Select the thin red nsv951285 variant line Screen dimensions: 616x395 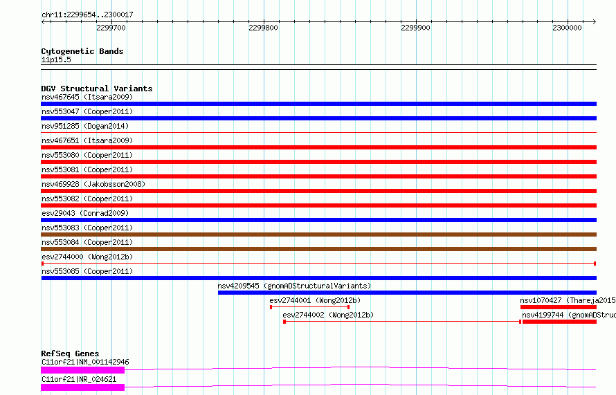[x=318, y=133]
